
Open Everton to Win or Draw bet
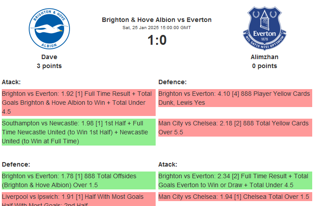[x=235, y=180]
